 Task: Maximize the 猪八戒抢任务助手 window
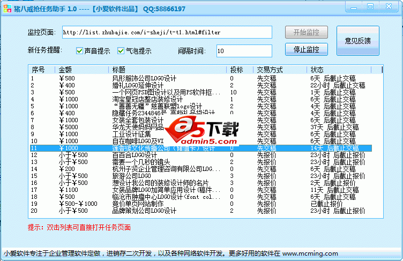[370, 6]
